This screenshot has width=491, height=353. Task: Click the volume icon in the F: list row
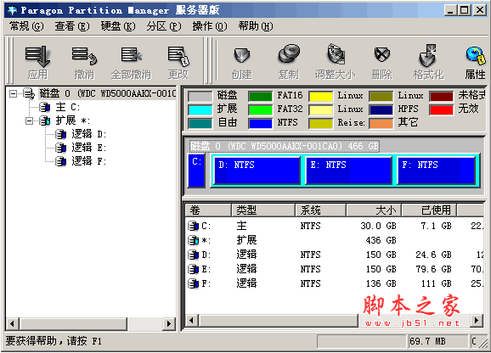(x=193, y=283)
